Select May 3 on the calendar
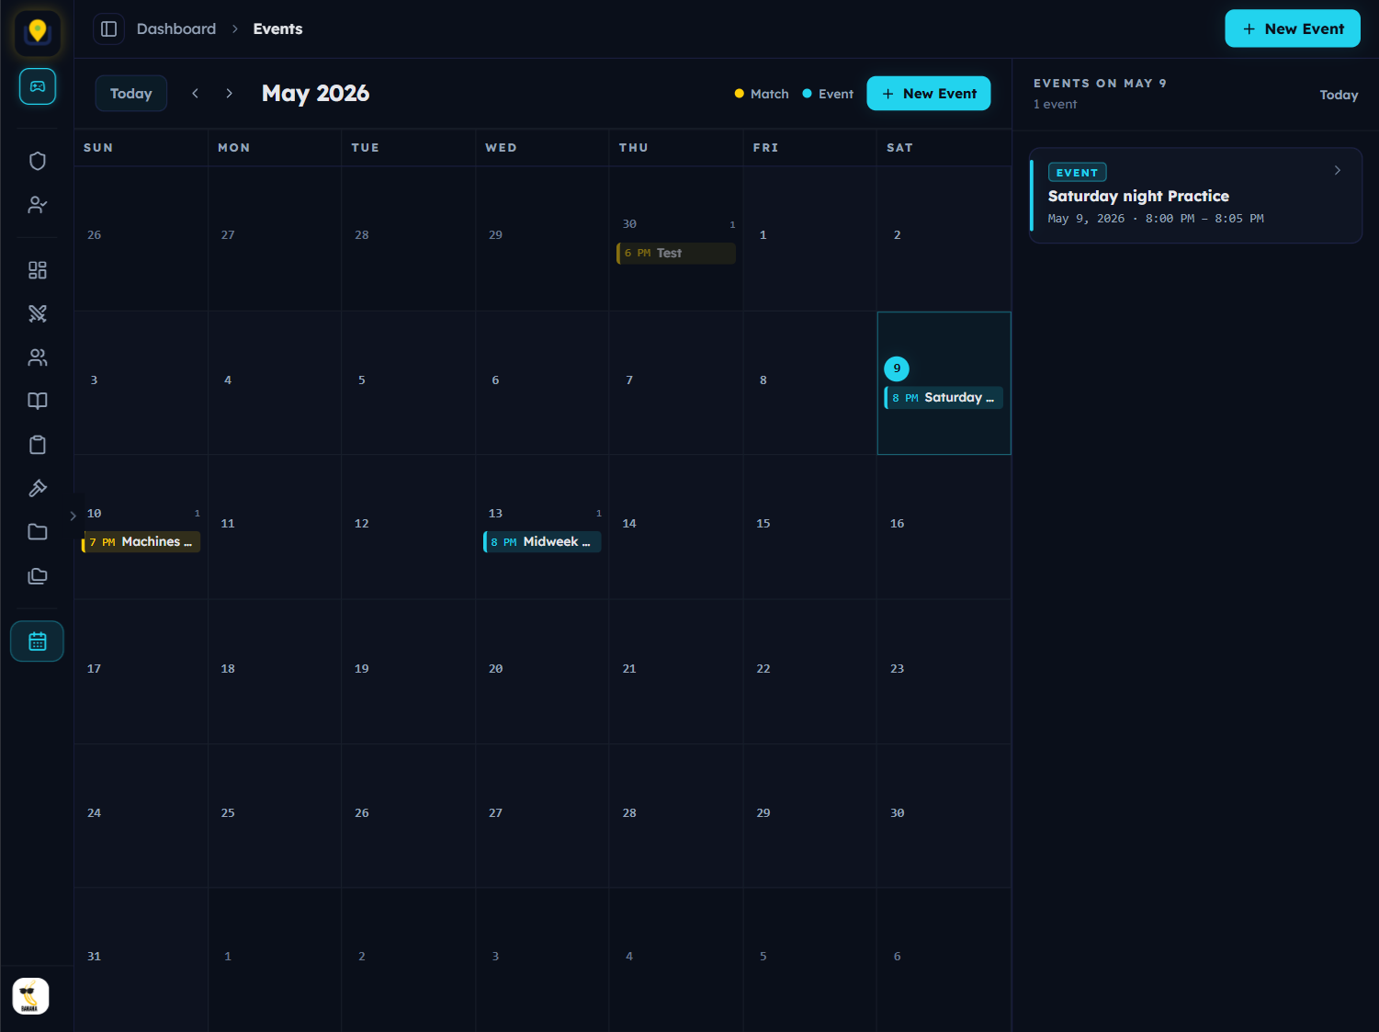 point(141,382)
